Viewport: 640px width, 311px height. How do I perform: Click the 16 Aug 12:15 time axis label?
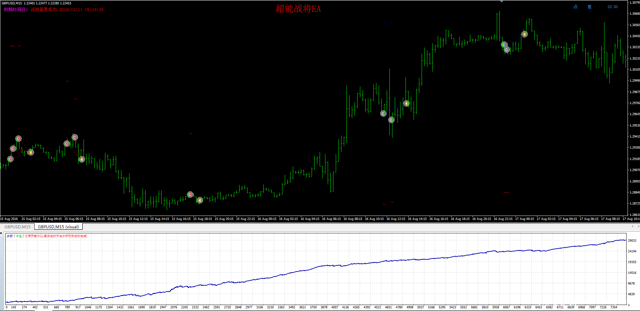pos(395,219)
